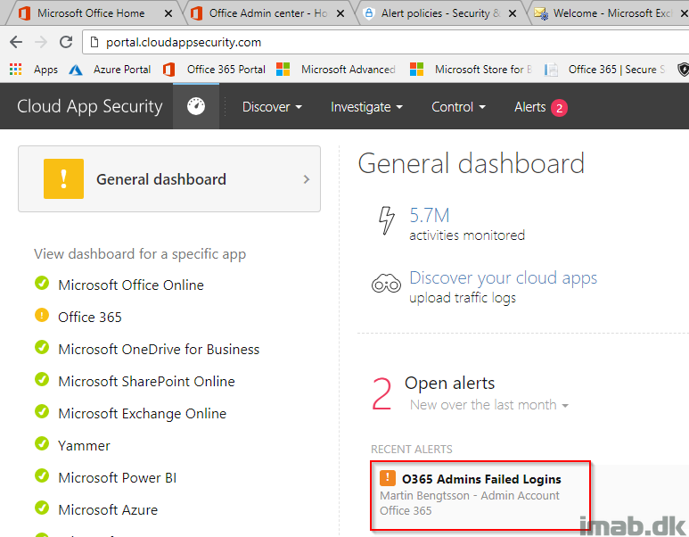The width and height of the screenshot is (689, 537).
Task: Select General dashboard card title
Action: 161,179
